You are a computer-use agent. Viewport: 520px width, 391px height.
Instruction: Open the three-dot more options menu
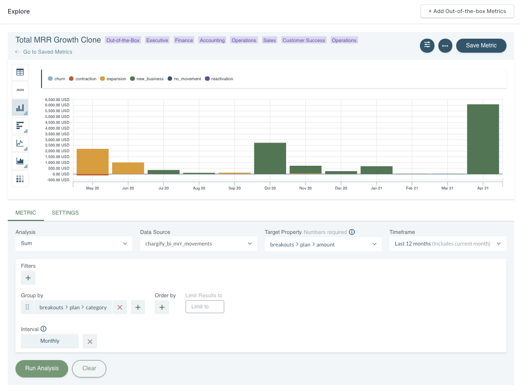coord(445,45)
